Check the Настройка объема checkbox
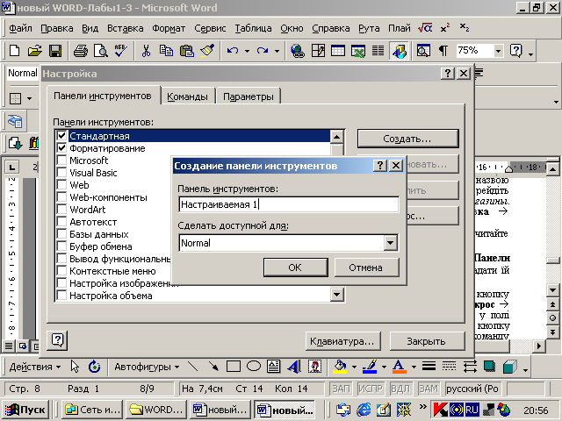This screenshot has height=421, width=562. point(61,296)
